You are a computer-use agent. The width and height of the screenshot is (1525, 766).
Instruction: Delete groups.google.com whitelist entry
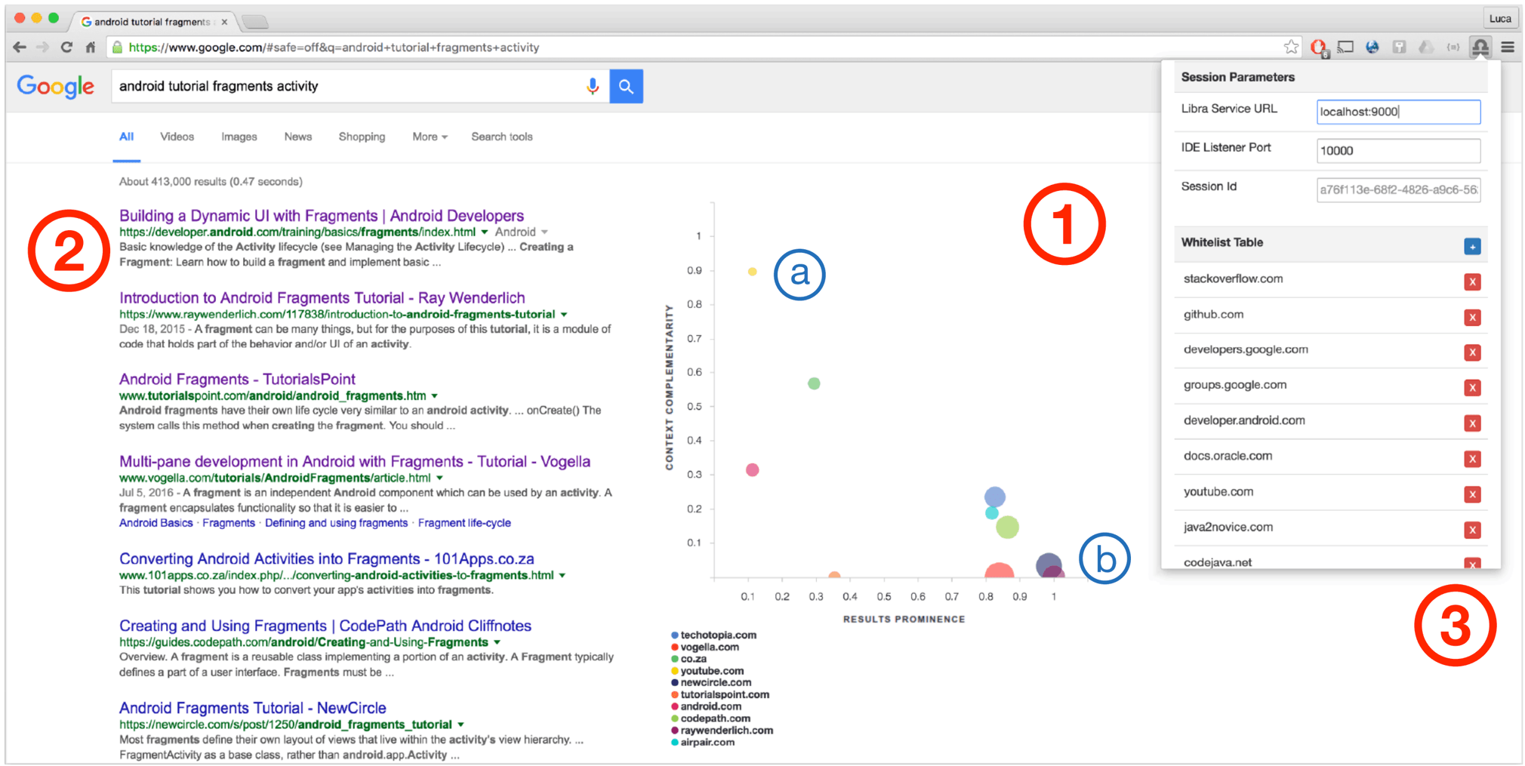coord(1472,388)
